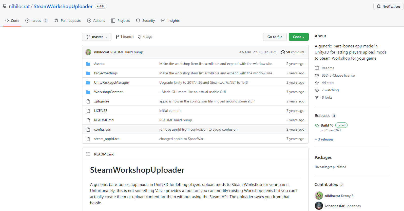This screenshot has width=404, height=211.
Task: Click the fork icon beside 8 forks
Action: 317,97
